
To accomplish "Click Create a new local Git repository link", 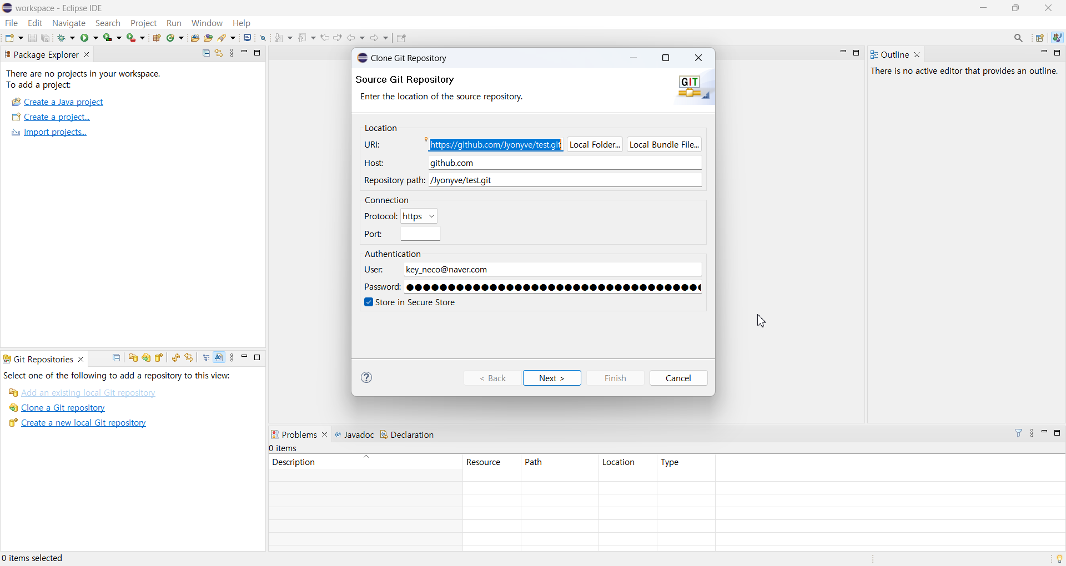I will 83,423.
